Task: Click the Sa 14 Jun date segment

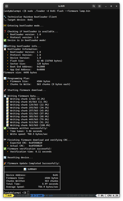Action: pos(87,195)
